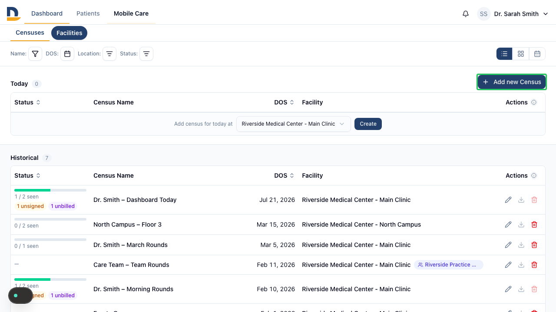Download Care Team – Team Rounds census
The image size is (556, 312).
[521, 265]
